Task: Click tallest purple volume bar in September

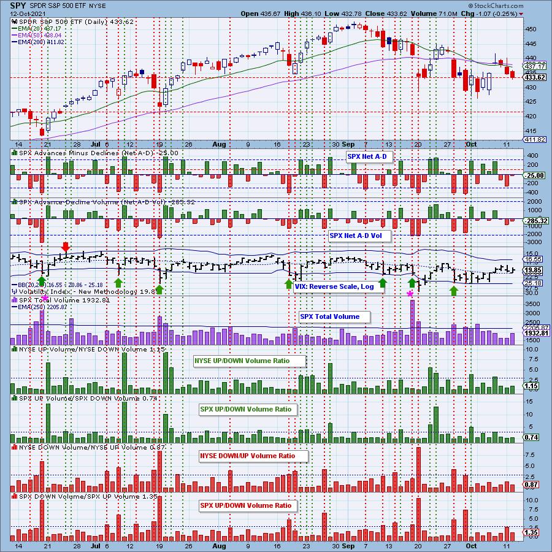Action: (413, 322)
